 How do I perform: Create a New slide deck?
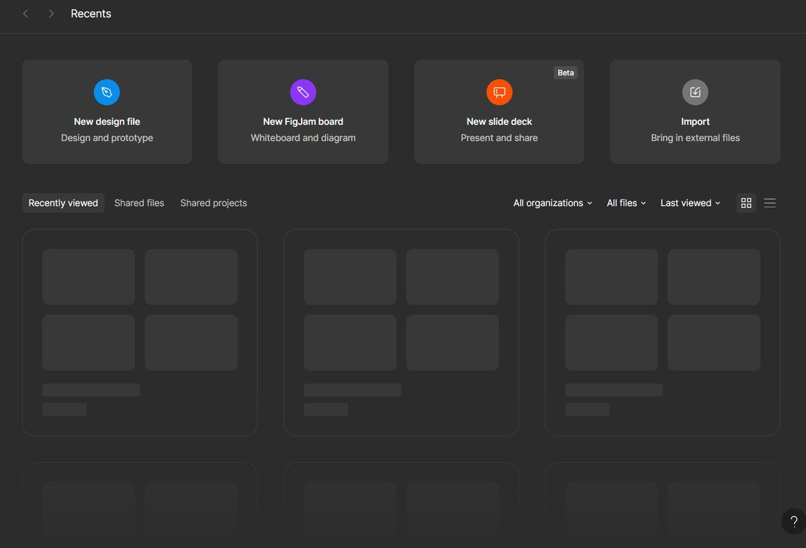pos(499,111)
